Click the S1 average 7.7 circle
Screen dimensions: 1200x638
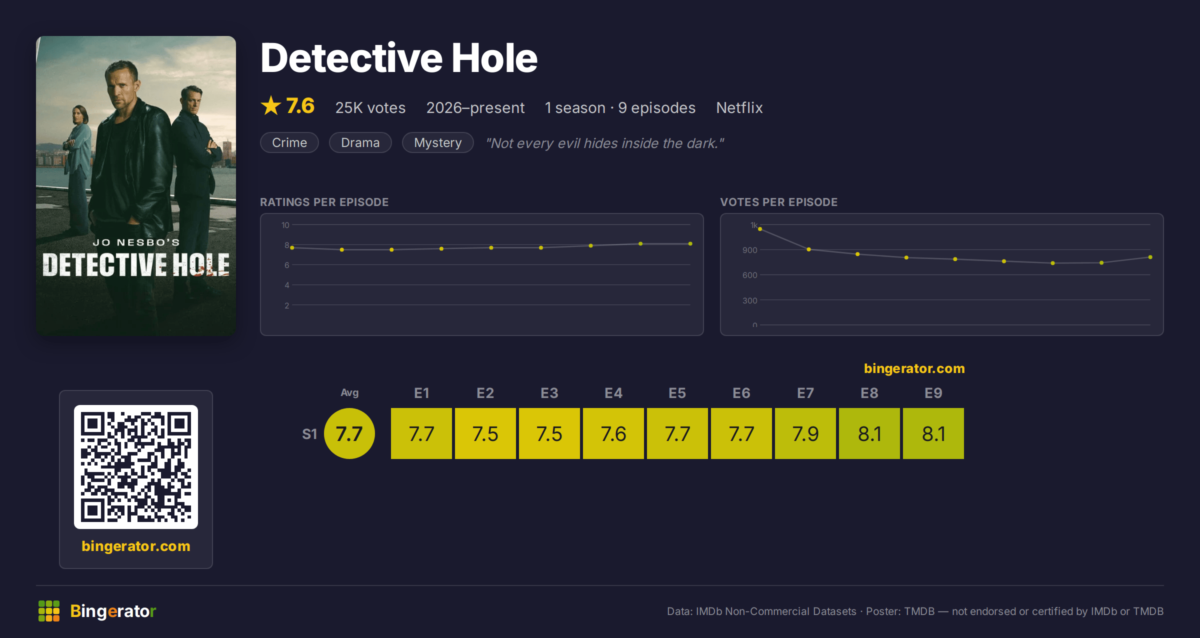click(349, 433)
